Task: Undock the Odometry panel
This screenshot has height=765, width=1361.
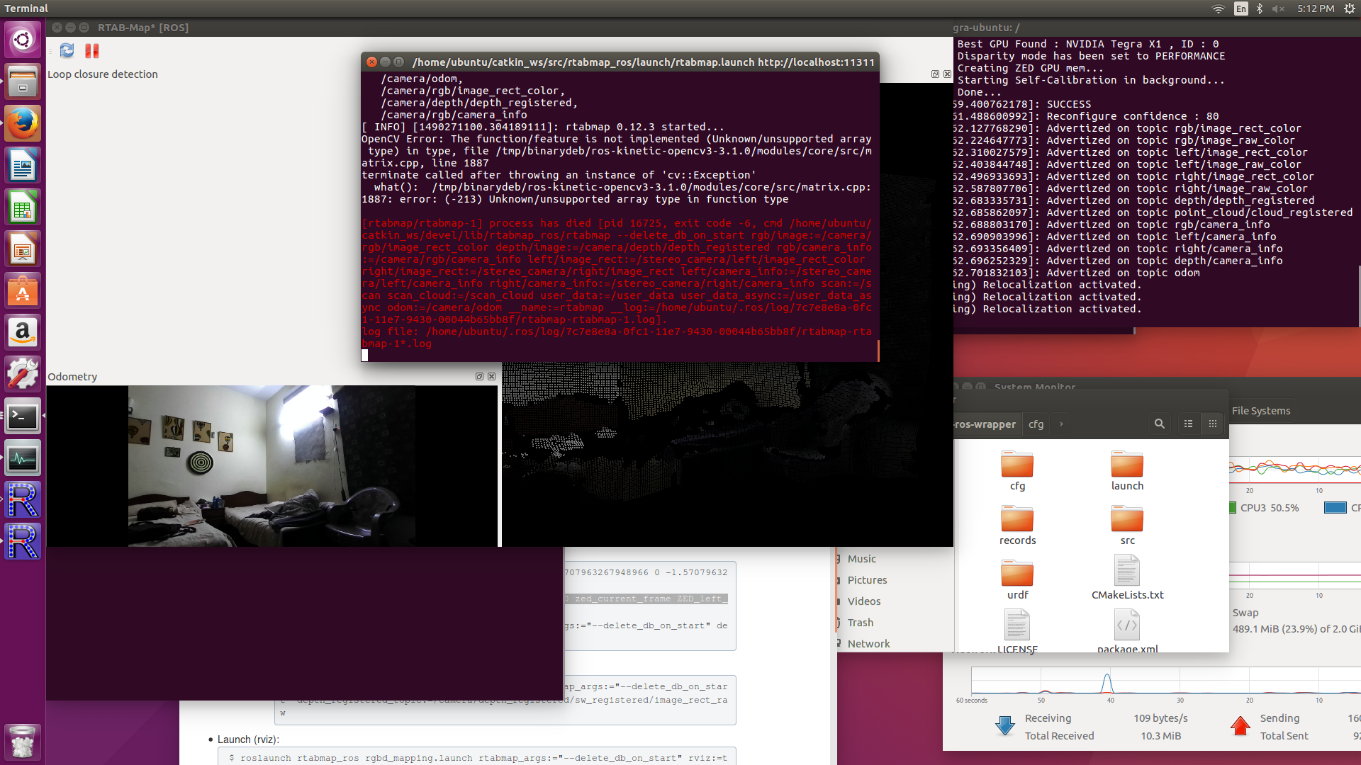Action: pos(479,377)
